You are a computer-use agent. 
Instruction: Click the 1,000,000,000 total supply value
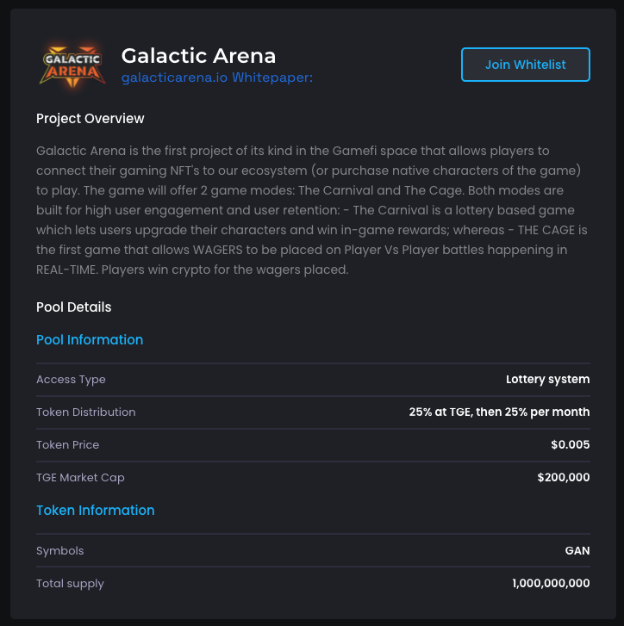click(551, 583)
